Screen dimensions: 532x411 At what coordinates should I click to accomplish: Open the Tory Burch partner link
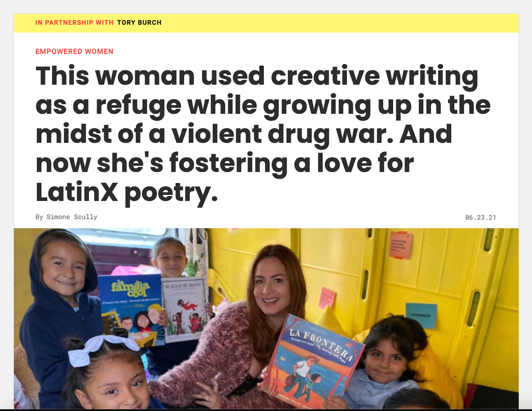(x=139, y=23)
